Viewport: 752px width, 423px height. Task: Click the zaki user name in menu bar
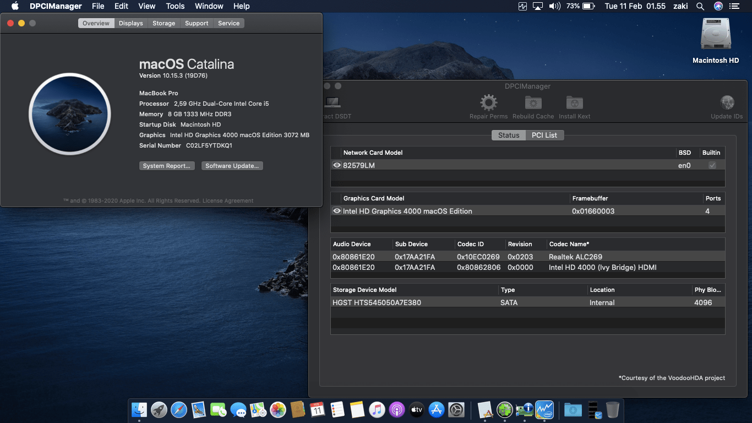681,6
